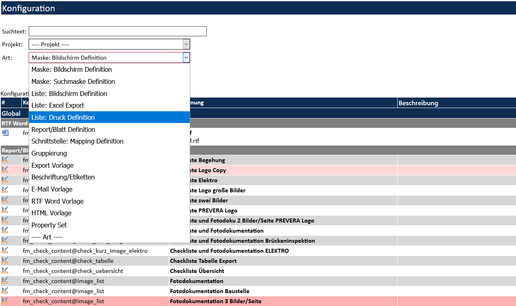The image size is (516, 306).
Task: Click 'fm_check_content@check_uebersicht' cell
Action: [95, 271]
